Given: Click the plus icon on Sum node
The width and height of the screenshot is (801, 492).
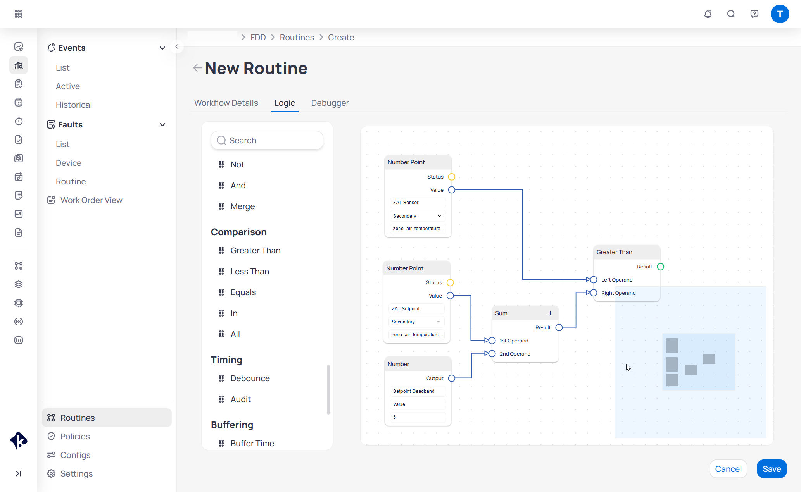Looking at the screenshot, I should (x=550, y=313).
